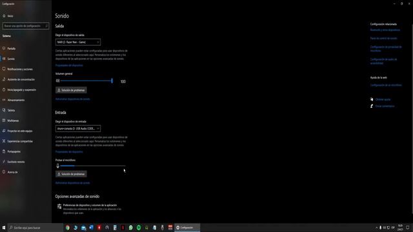Open the Windows Start menu
The height and width of the screenshot is (232, 413).
click(x=4, y=227)
